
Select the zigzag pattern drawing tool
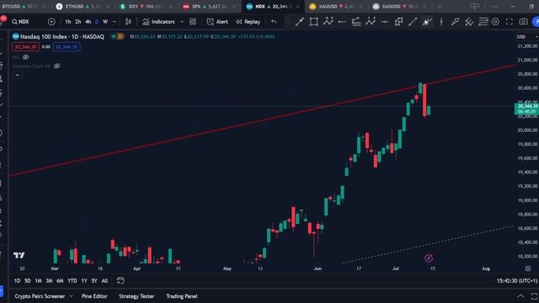[x=328, y=22]
